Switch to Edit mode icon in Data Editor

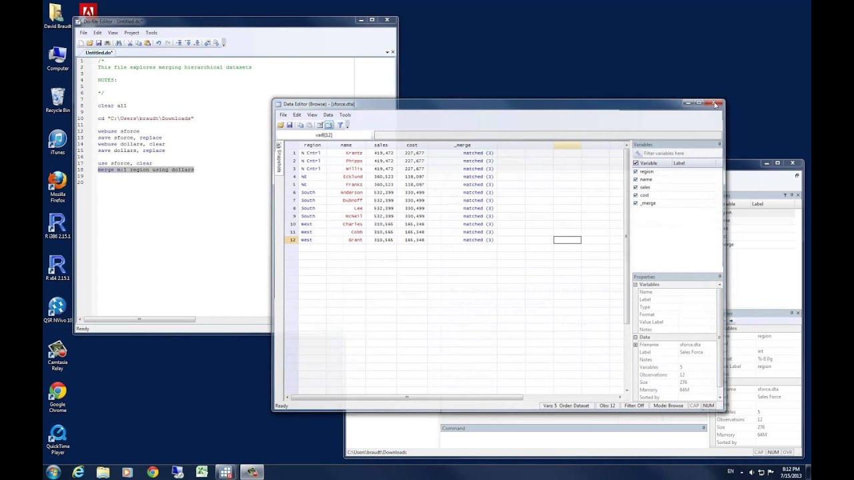point(320,125)
